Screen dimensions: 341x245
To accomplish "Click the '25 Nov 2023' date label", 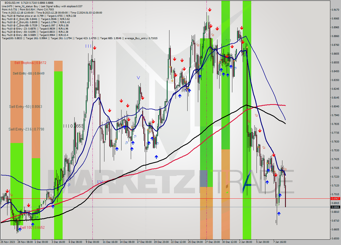I will [x=8, y=242].
